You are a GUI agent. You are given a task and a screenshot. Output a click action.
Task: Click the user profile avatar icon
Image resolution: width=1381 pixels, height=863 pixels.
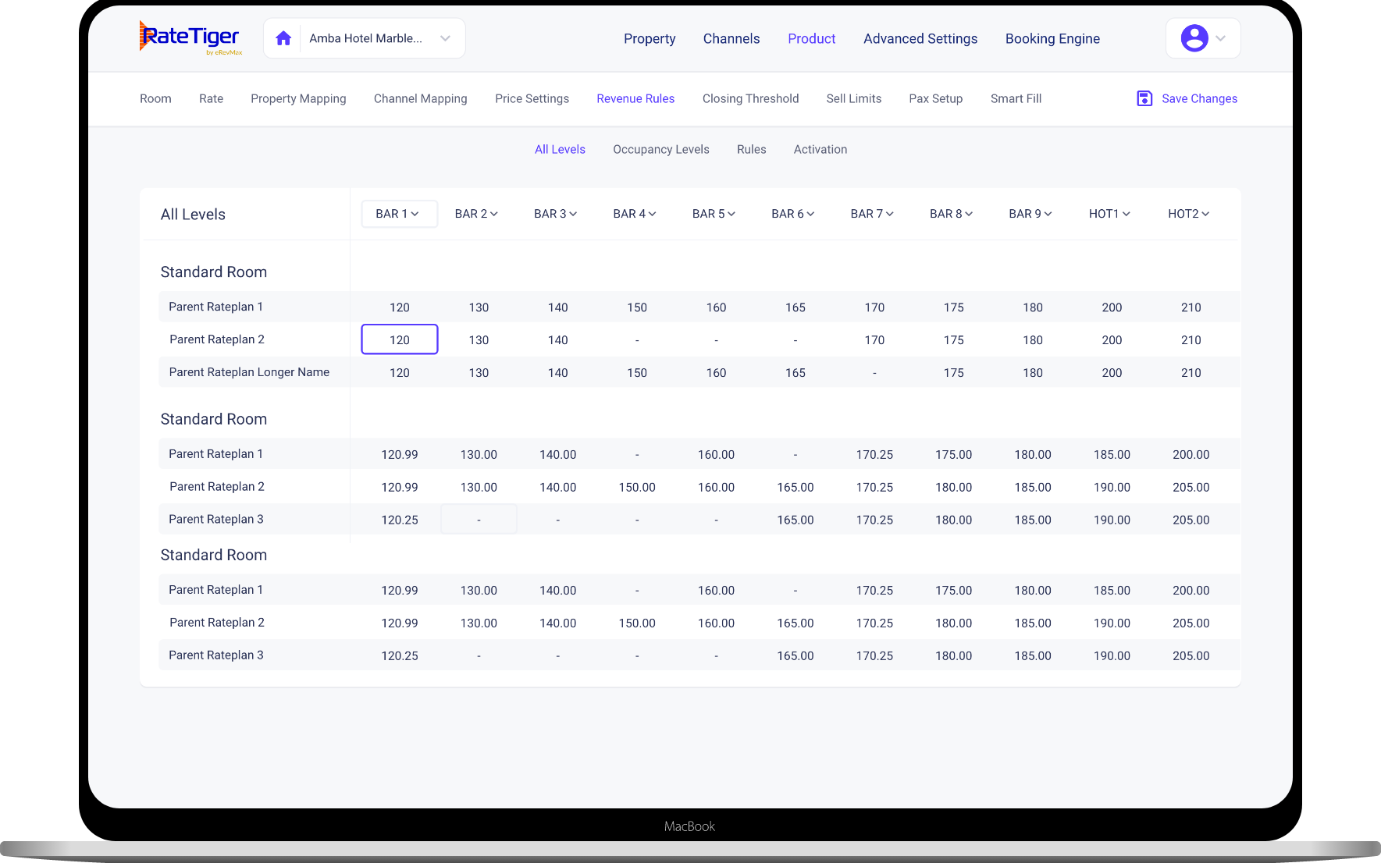coord(1194,38)
